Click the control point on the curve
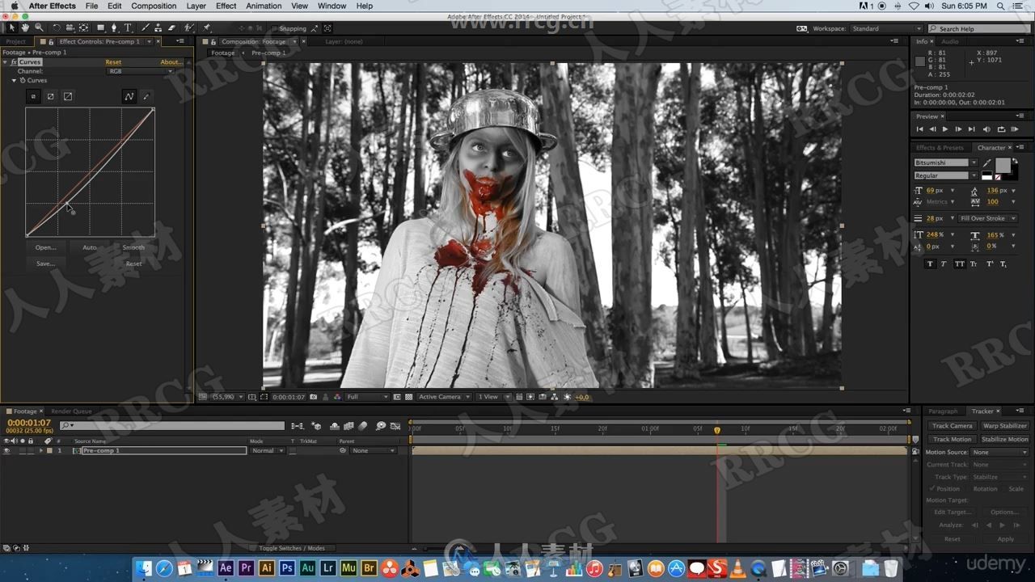This screenshot has height=582, width=1035. click(x=67, y=204)
